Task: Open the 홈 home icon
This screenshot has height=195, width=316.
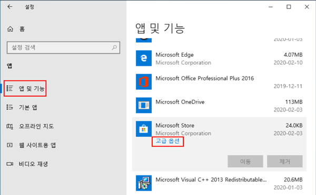Action: click(11, 29)
